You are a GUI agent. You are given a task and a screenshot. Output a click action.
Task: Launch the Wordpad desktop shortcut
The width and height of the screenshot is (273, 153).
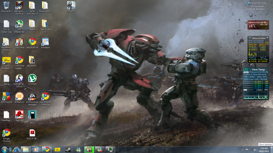[x=45, y=44]
